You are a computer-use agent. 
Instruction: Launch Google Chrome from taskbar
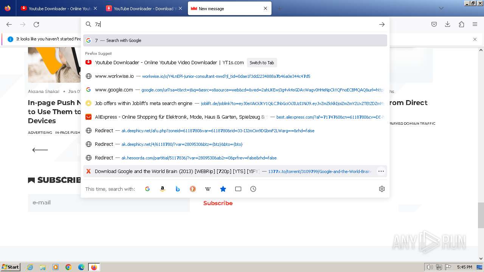(68, 267)
